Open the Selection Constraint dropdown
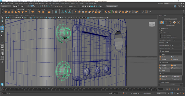 tap(170, 45)
